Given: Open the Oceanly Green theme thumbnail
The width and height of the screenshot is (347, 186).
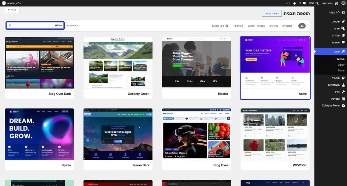Looking at the screenshot, I should pos(118,62).
